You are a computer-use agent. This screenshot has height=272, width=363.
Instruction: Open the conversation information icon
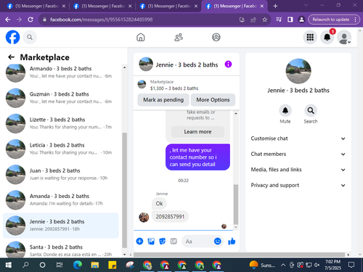click(228, 64)
